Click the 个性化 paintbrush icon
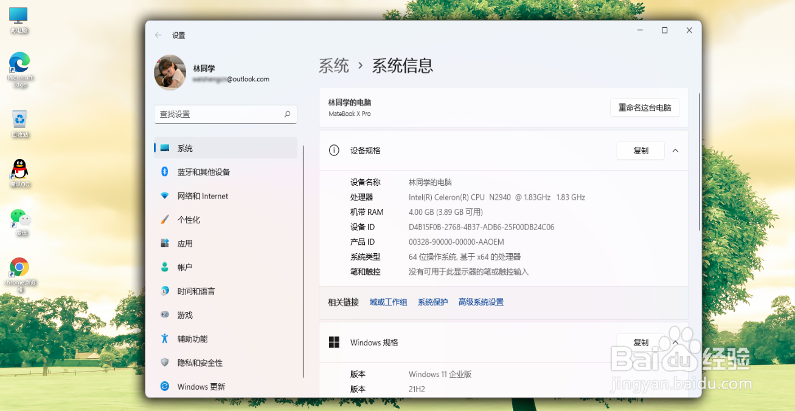Screen dimensions: 795x411 pyautogui.click(x=165, y=220)
